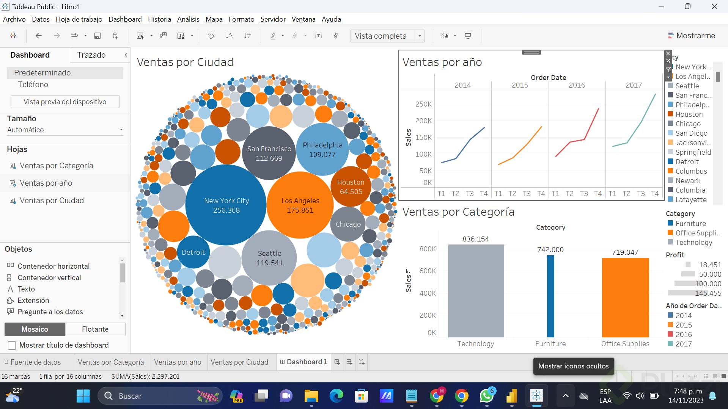Click the use as filter funnel icon
Viewport: 728px width, 409px height.
click(668, 69)
